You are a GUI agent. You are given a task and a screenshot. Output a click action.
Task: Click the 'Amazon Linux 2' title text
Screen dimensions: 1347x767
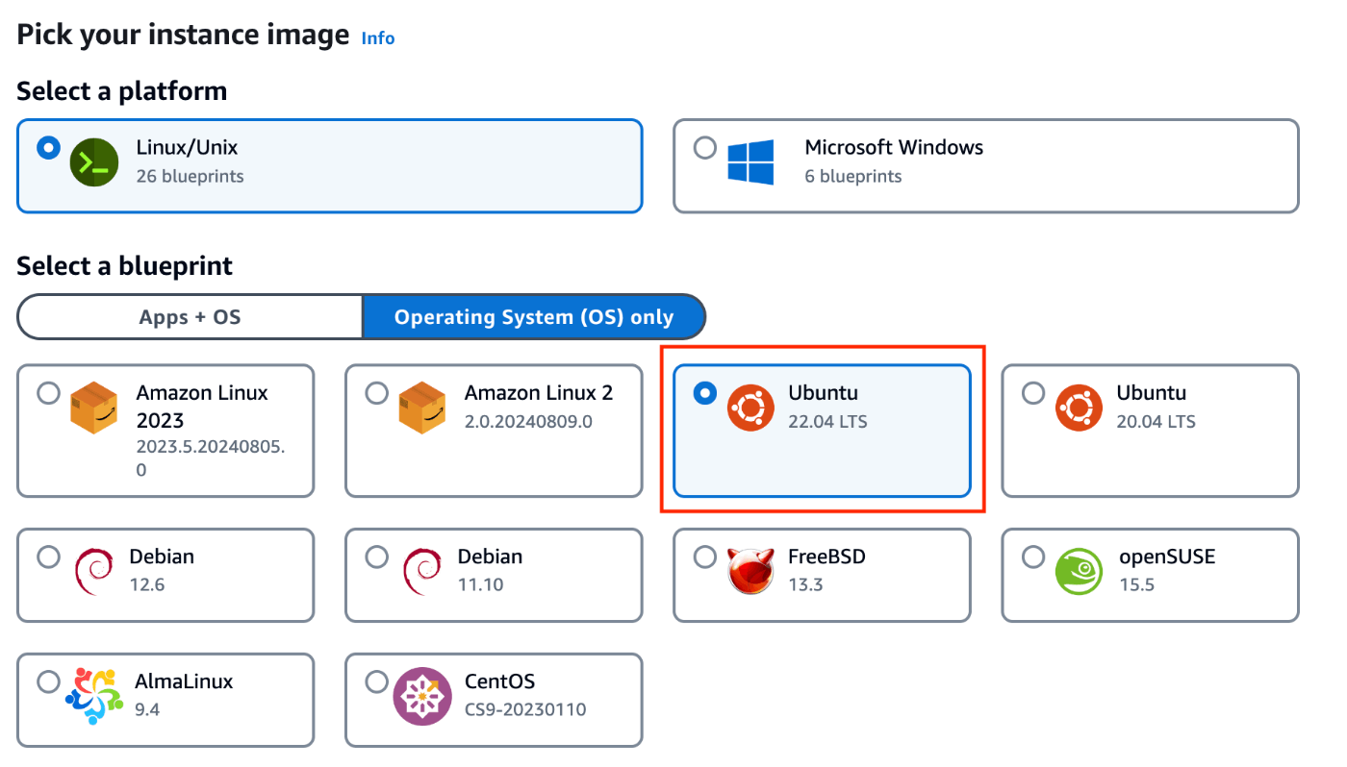(x=539, y=393)
